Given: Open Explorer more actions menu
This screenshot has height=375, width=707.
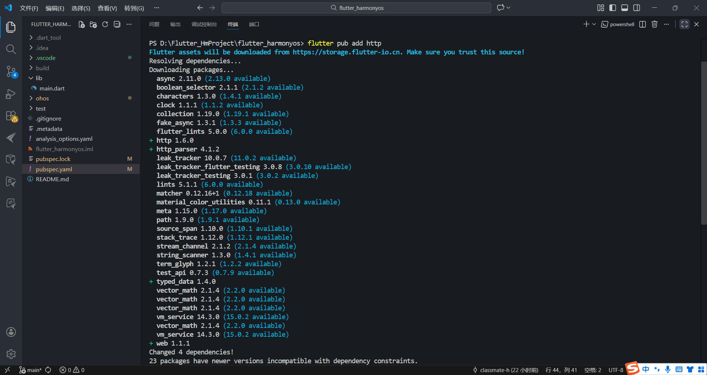Looking at the screenshot, I should [129, 24].
